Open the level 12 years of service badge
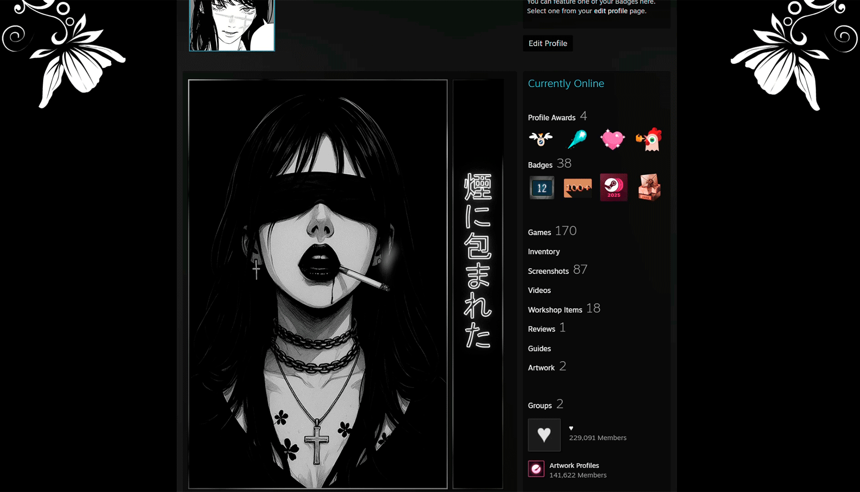The height and width of the screenshot is (492, 860). coord(542,187)
